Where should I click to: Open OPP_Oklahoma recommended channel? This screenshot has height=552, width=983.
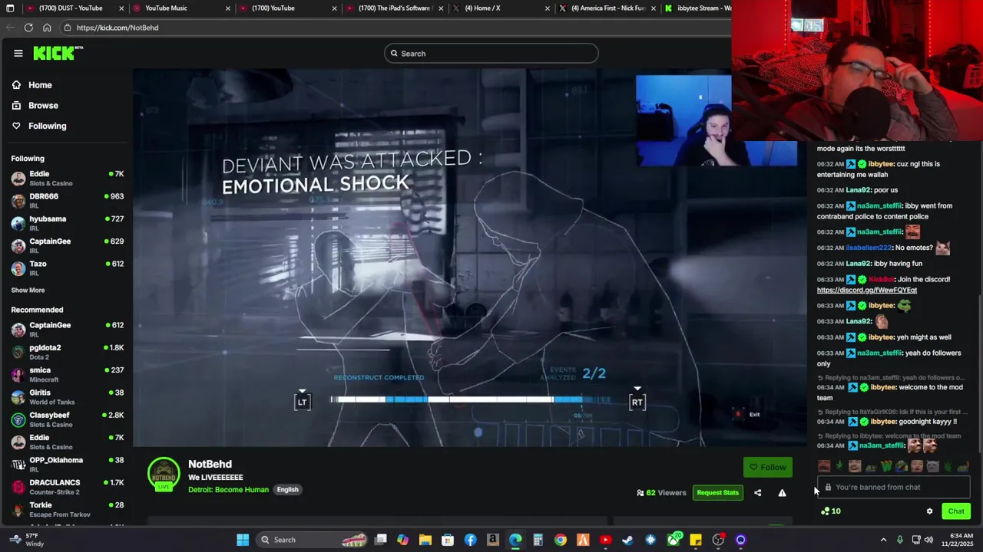point(68,465)
